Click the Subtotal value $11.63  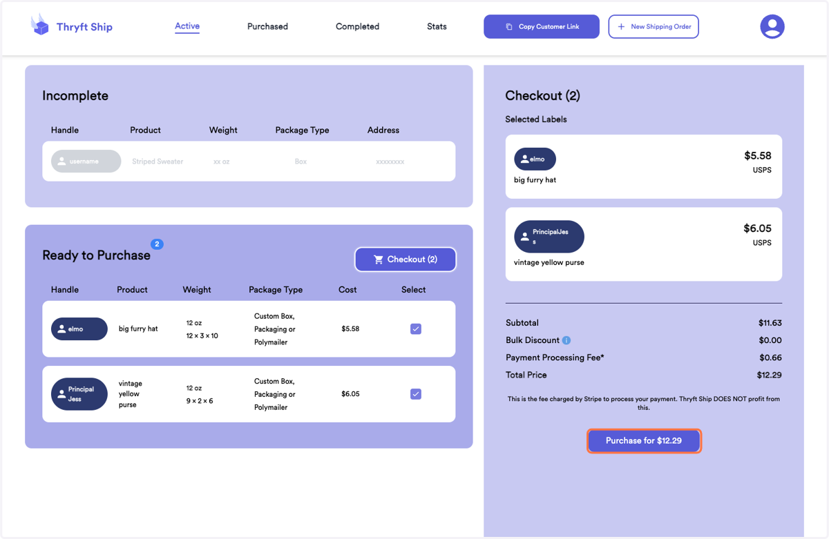coord(770,323)
